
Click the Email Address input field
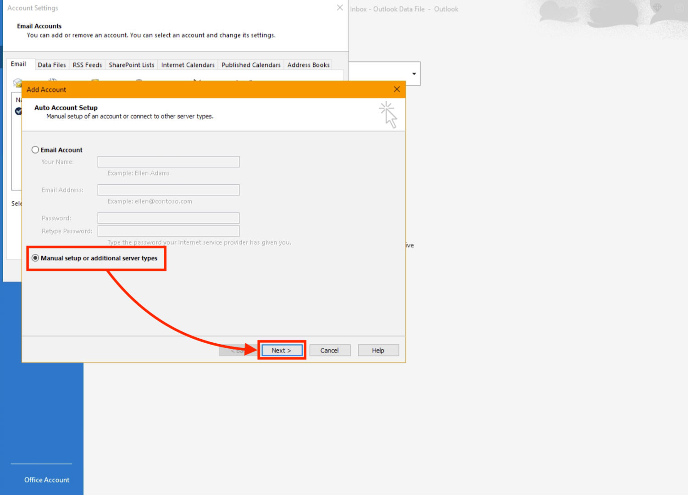(x=168, y=190)
